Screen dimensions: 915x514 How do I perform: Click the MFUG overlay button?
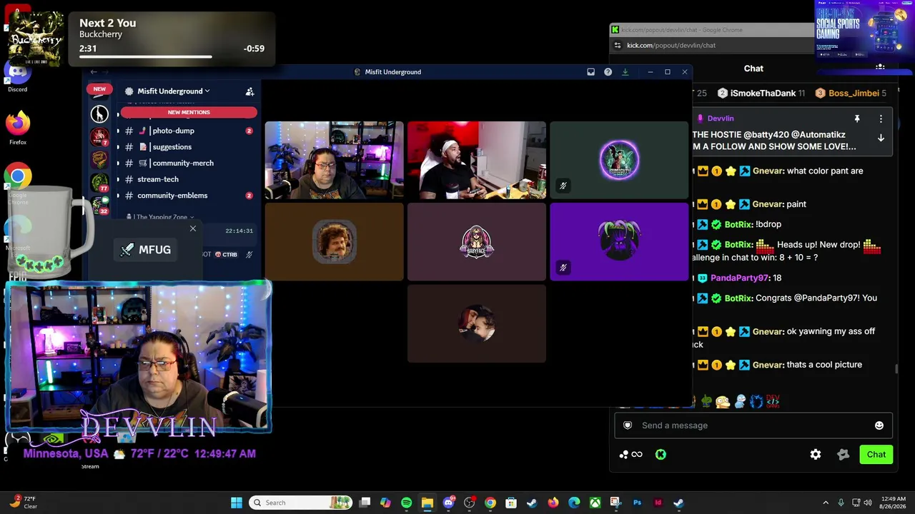(x=146, y=250)
